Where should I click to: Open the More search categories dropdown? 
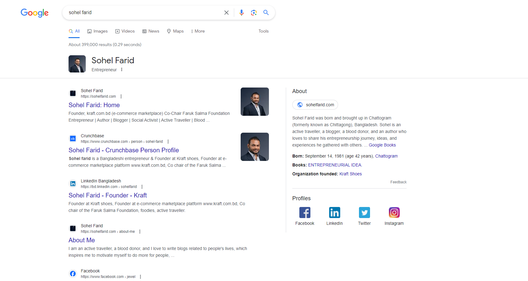coord(198,31)
